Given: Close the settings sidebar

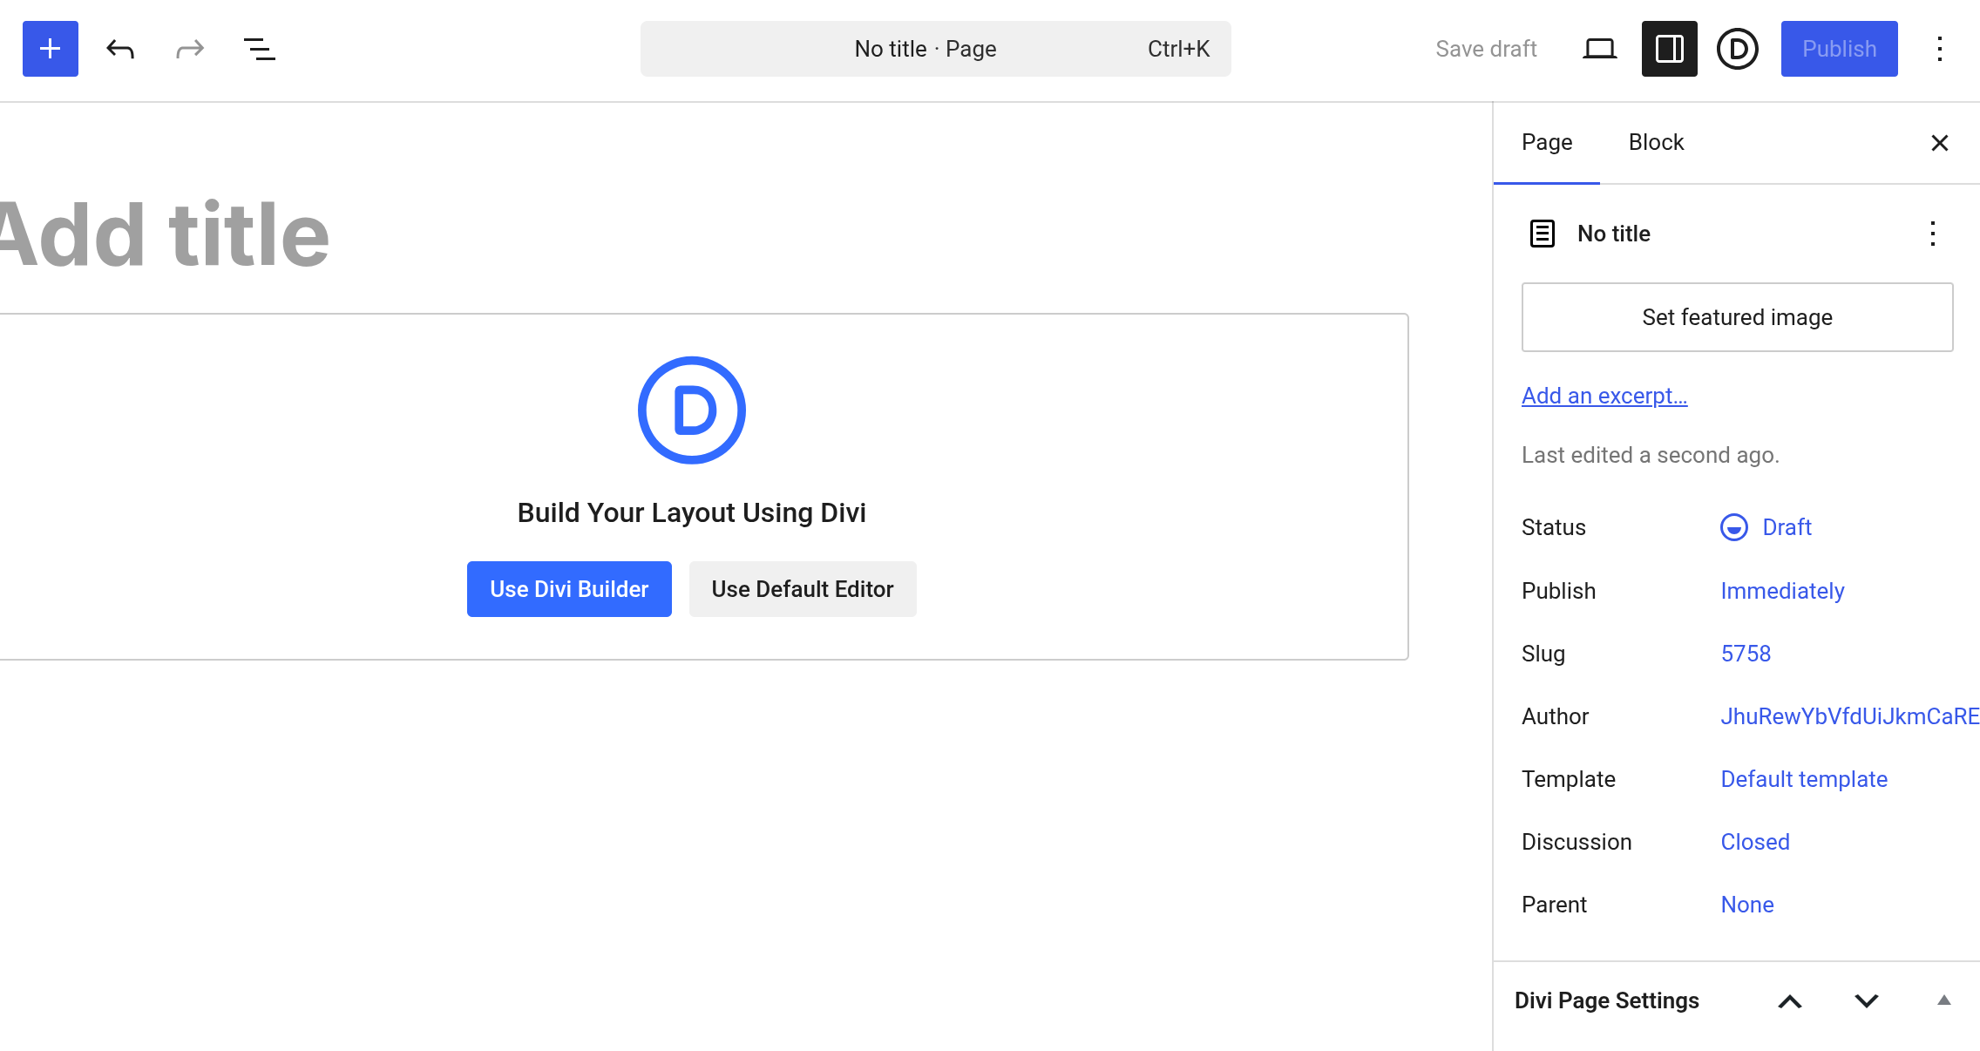Looking at the screenshot, I should coord(1940,143).
